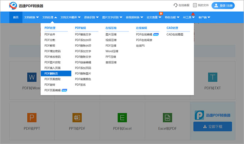
Task: Click the 迅捷PDF转换器 logo icon
Action: (13, 6)
